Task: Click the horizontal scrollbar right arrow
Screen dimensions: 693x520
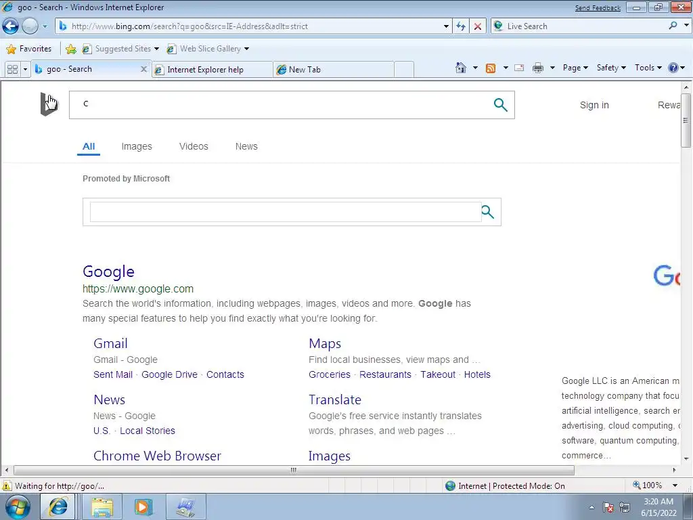Action: click(674, 470)
